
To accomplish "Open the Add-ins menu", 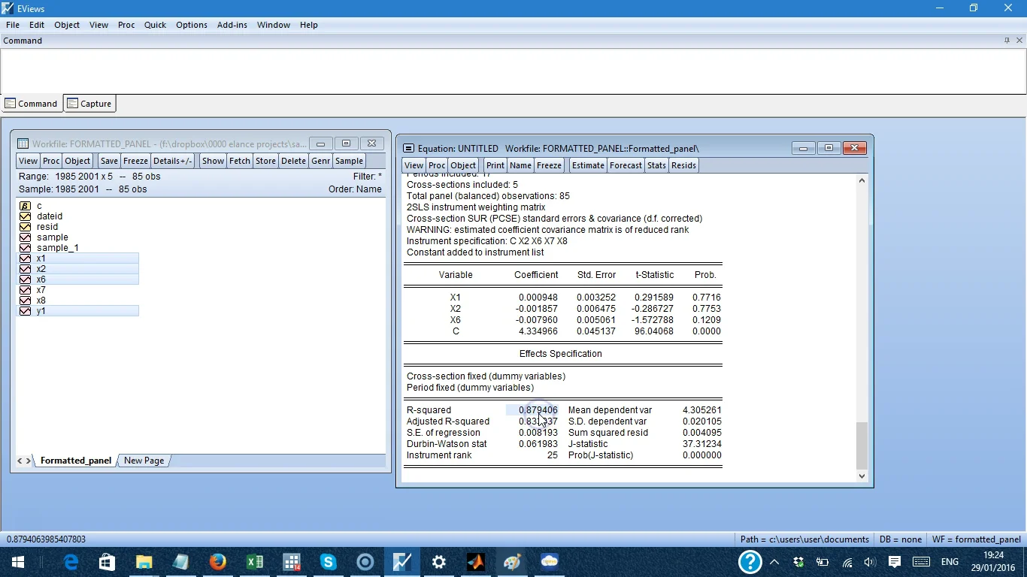I will (x=232, y=25).
